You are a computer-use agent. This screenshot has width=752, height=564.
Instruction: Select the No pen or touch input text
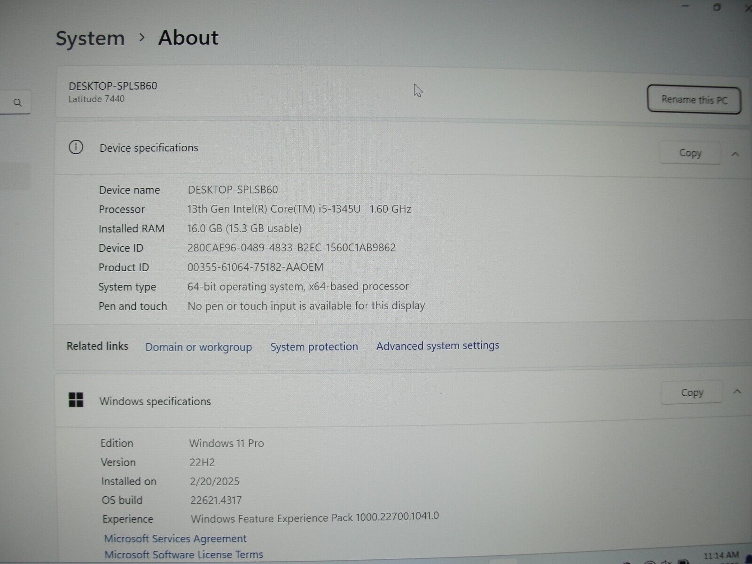pyautogui.click(x=306, y=306)
